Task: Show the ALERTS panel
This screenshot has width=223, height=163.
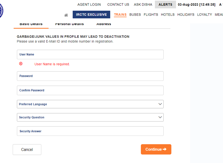Action: [x=165, y=5]
